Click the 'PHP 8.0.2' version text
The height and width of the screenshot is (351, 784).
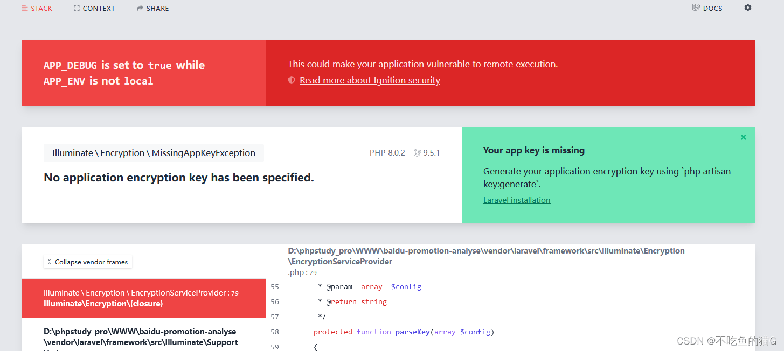coord(387,153)
